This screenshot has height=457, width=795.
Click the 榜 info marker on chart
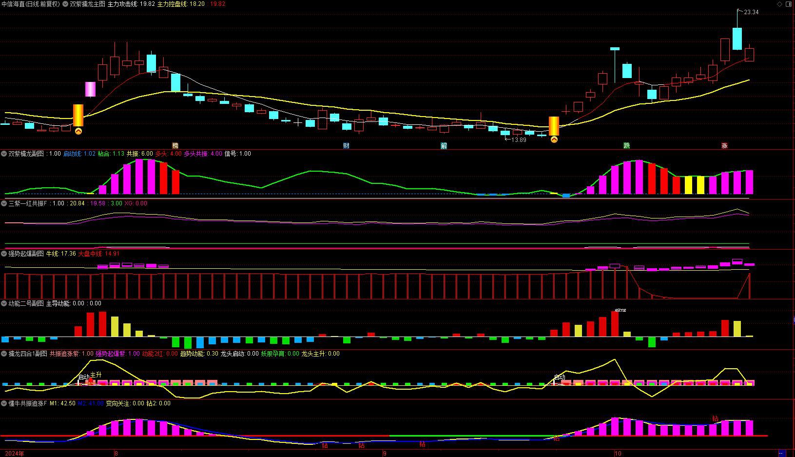pyautogui.click(x=175, y=145)
